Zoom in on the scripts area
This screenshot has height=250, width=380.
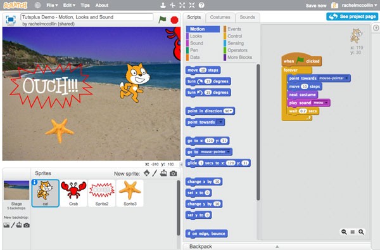pyautogui.click(x=361, y=232)
